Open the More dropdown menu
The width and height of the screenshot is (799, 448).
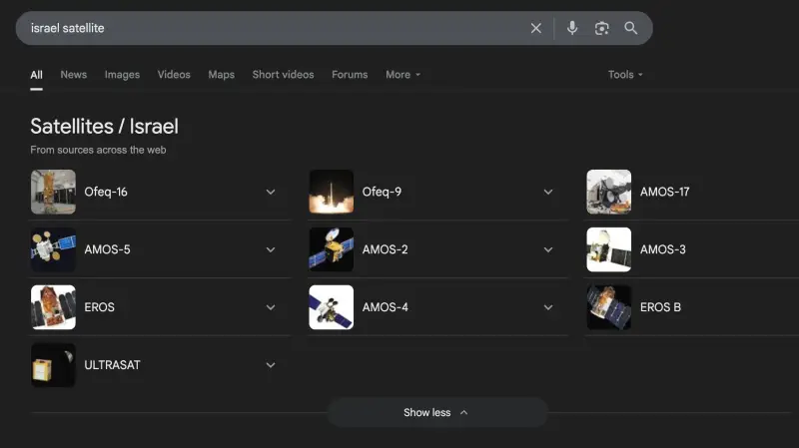[x=403, y=75]
